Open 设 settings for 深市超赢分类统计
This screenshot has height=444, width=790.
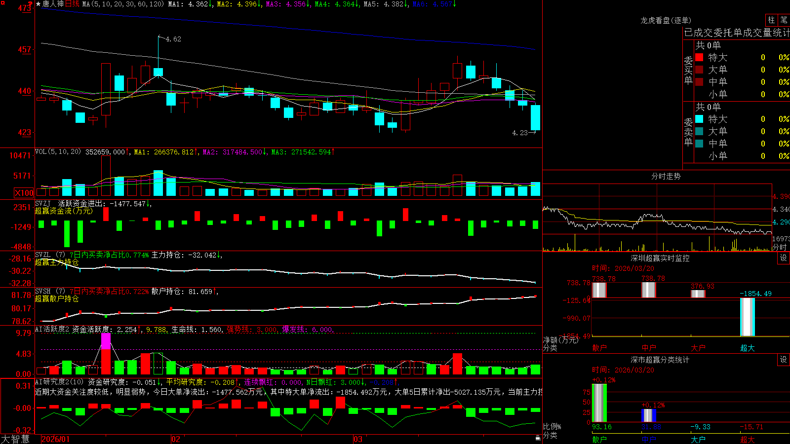click(x=784, y=360)
